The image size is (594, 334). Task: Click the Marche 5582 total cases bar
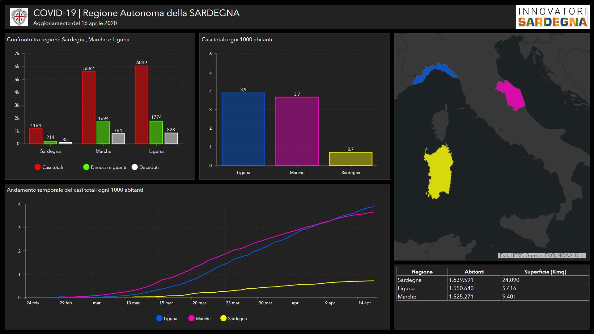coord(89,108)
